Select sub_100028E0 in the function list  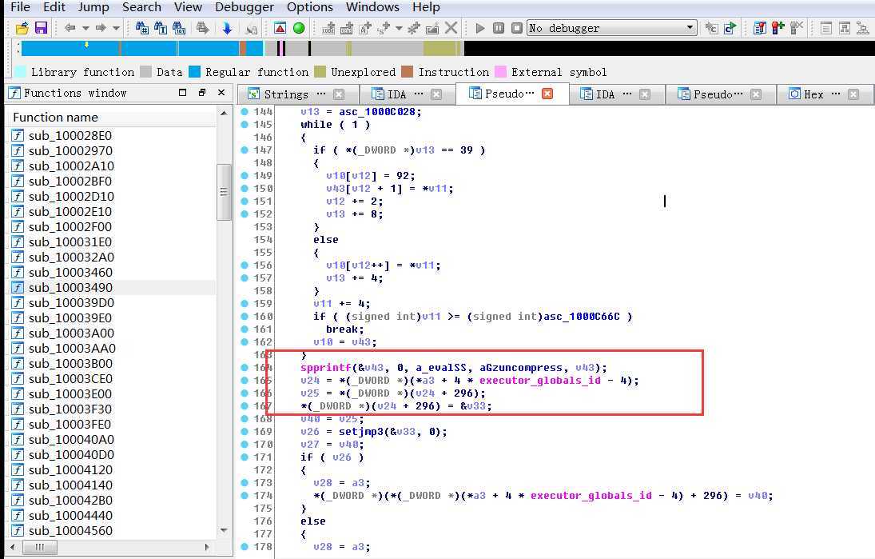pos(111,136)
